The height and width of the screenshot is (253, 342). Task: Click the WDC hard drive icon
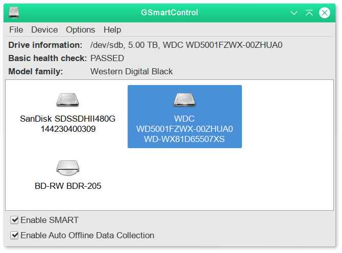click(184, 100)
